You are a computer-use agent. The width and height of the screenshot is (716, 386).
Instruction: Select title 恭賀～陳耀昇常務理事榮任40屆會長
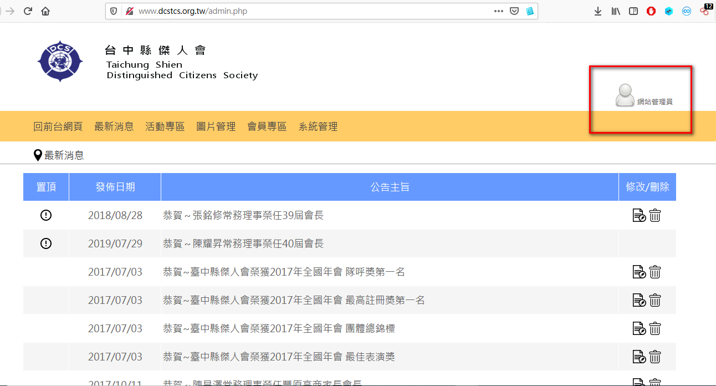[243, 243]
